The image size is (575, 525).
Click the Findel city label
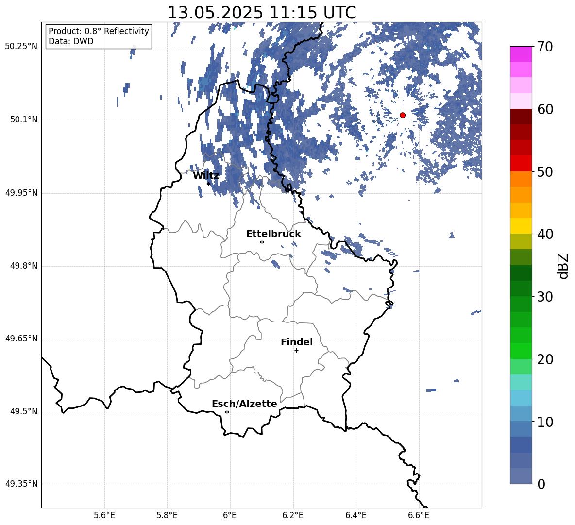[297, 342]
